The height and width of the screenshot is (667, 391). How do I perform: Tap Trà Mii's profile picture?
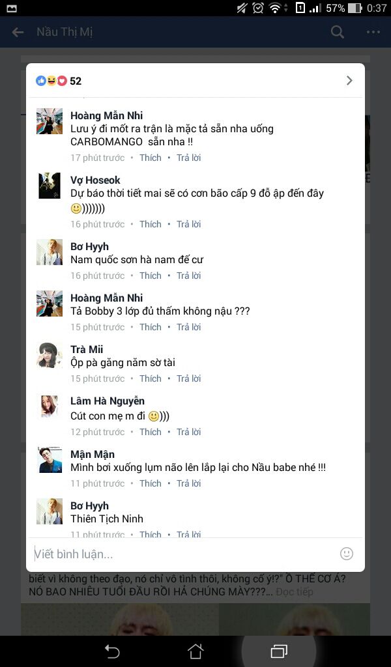coord(50,355)
